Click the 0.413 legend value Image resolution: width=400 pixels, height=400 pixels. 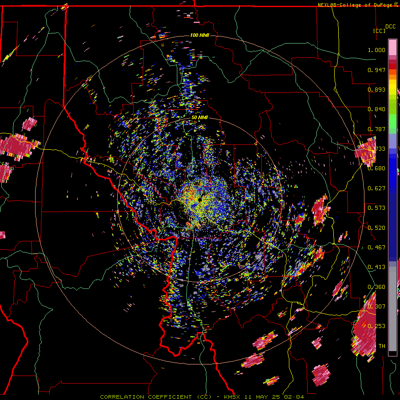pos(376,267)
